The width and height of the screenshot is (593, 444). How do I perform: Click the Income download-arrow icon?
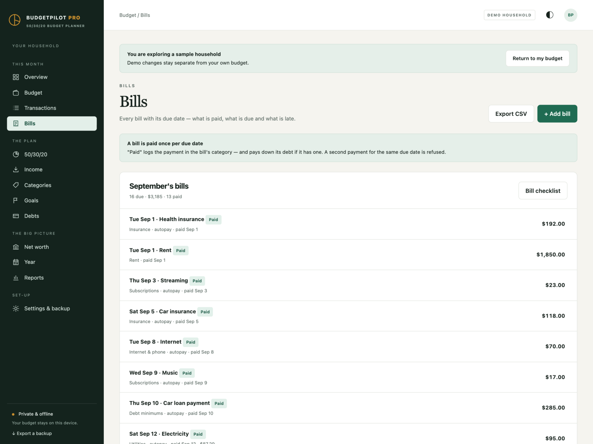pyautogui.click(x=16, y=170)
